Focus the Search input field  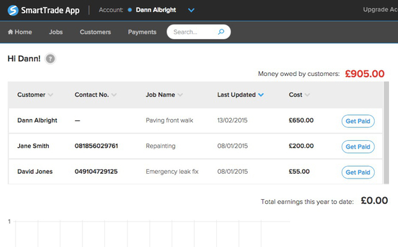point(198,32)
